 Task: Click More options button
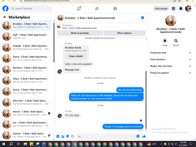[x=124, y=33]
